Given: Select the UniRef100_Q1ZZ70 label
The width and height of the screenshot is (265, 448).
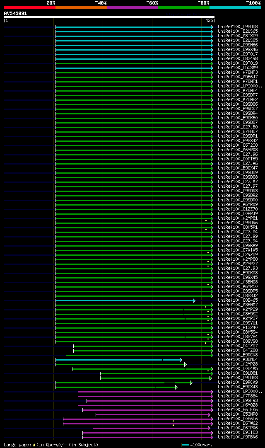Looking at the screenshot, I should [238, 209].
